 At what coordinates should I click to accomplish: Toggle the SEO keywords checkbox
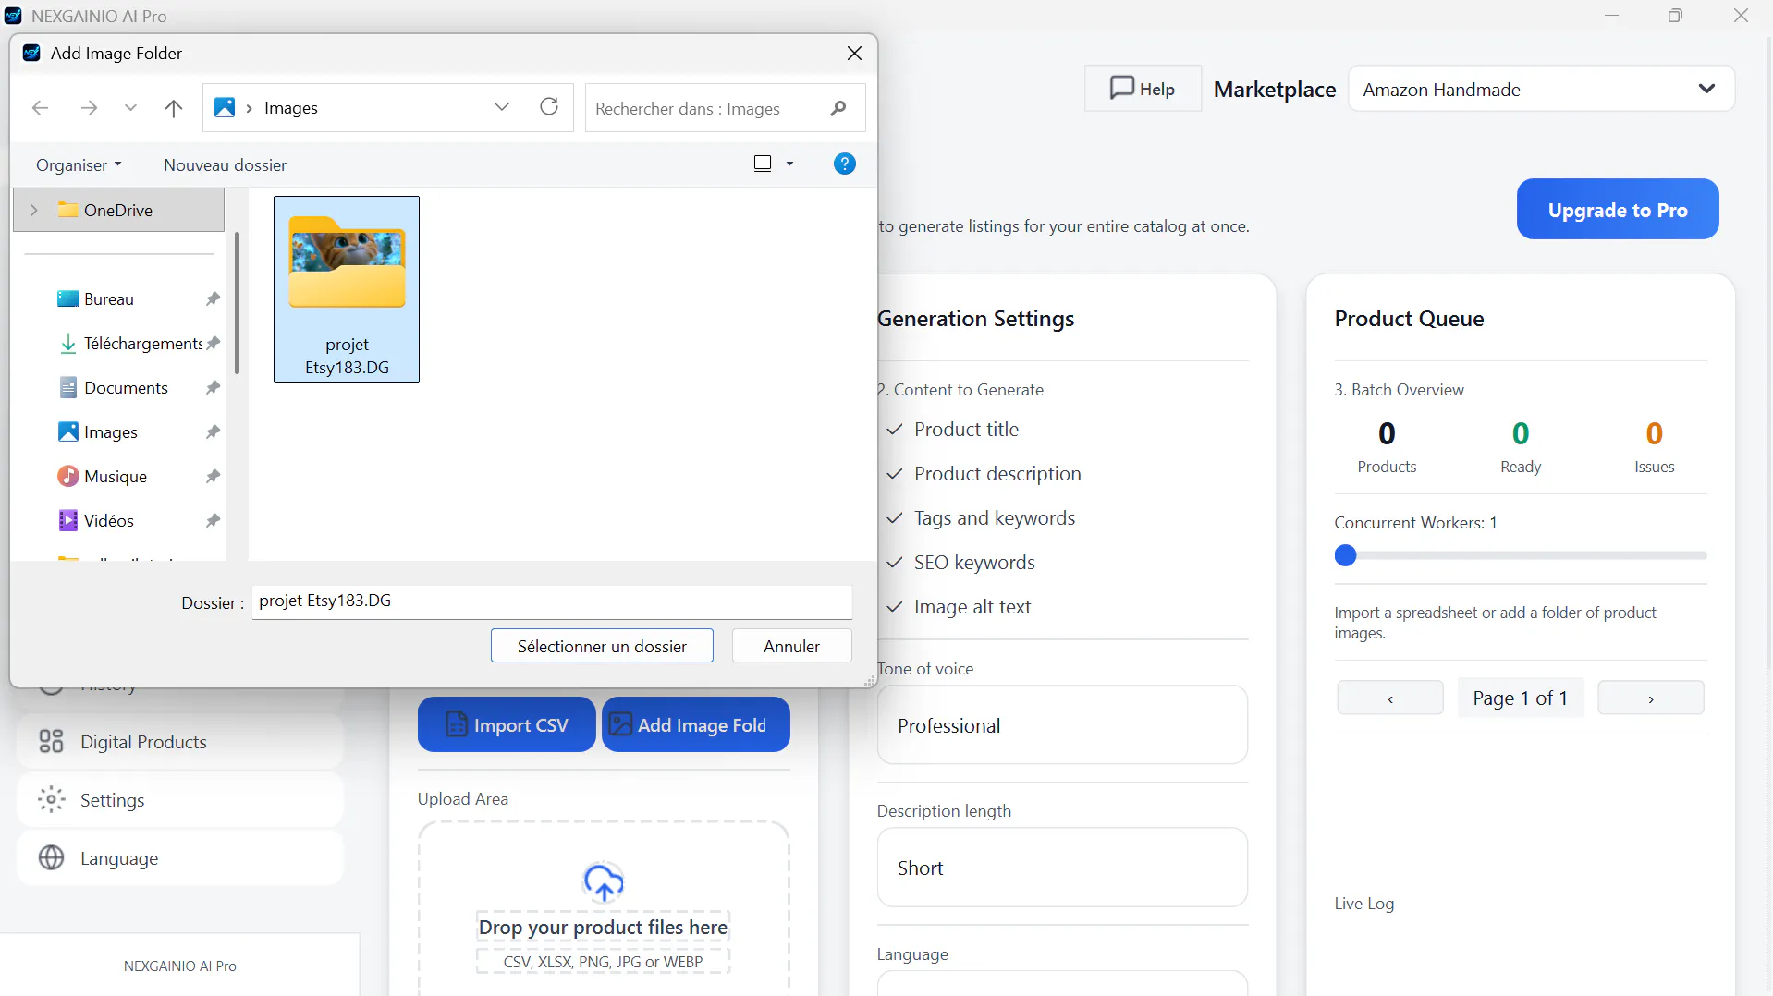[894, 563]
